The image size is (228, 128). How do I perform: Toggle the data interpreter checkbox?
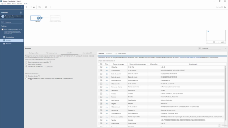pos(2,30)
